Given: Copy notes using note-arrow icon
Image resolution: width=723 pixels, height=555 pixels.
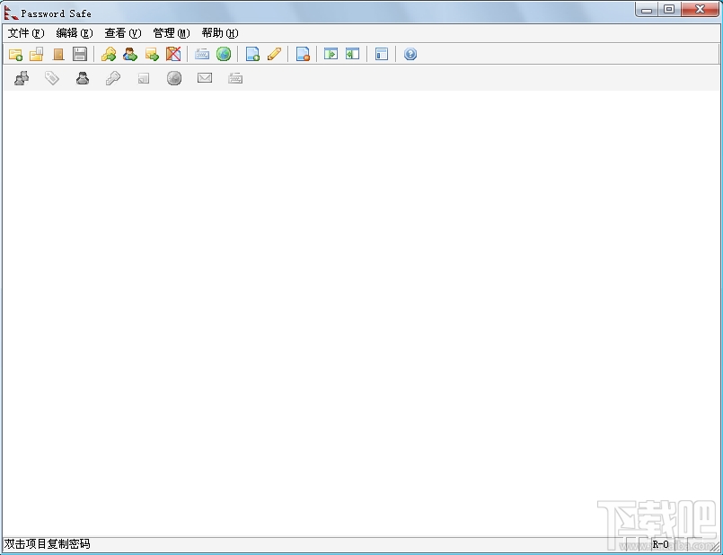Looking at the screenshot, I should [152, 55].
